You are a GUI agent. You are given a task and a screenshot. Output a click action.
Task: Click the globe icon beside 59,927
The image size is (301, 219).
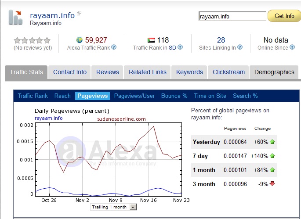click(80, 40)
